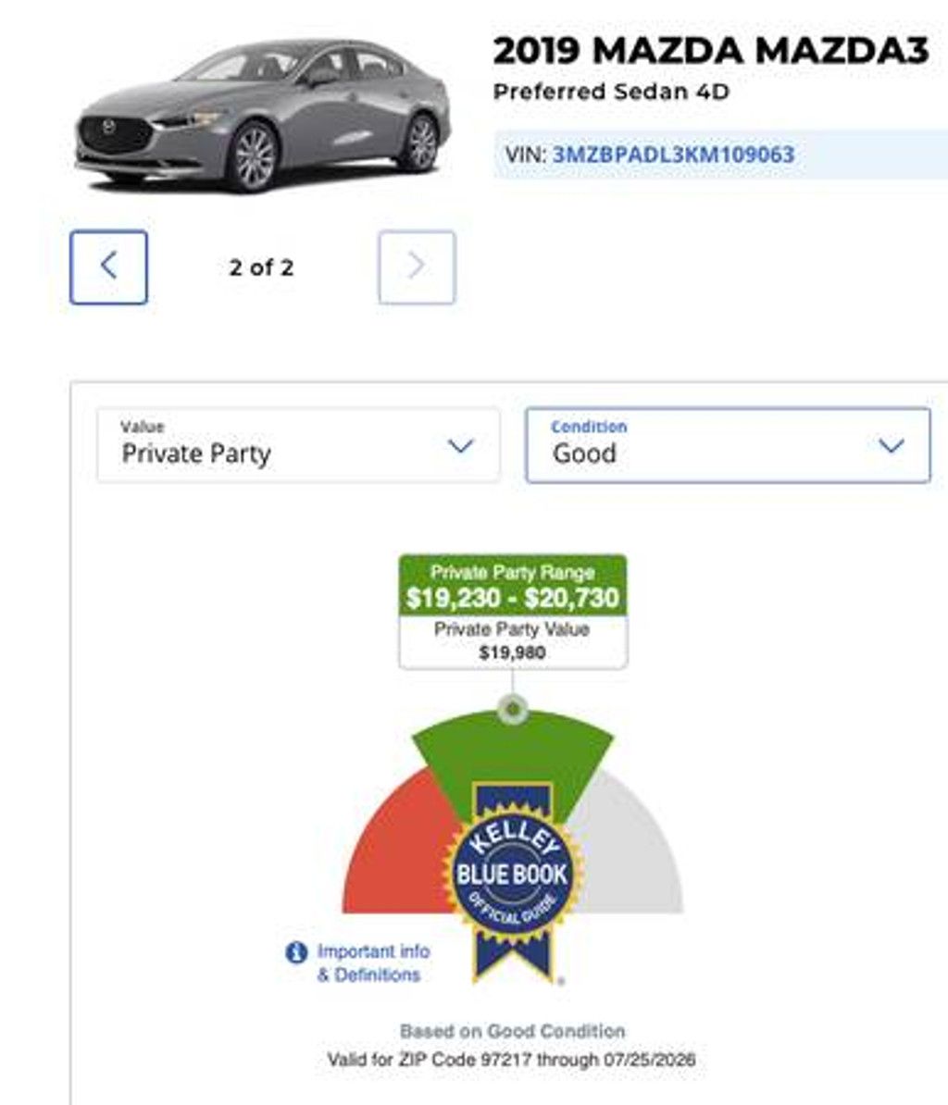Click the gray Mazda3 car image
This screenshot has width=948, height=1105.
coord(262,116)
